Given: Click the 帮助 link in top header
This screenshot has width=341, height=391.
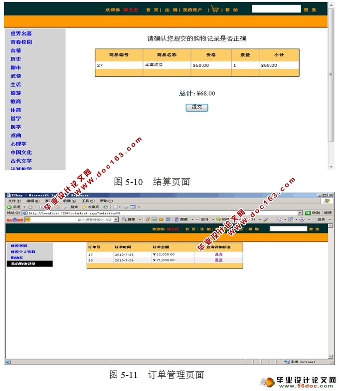Looking at the screenshot, I should click(x=231, y=10).
